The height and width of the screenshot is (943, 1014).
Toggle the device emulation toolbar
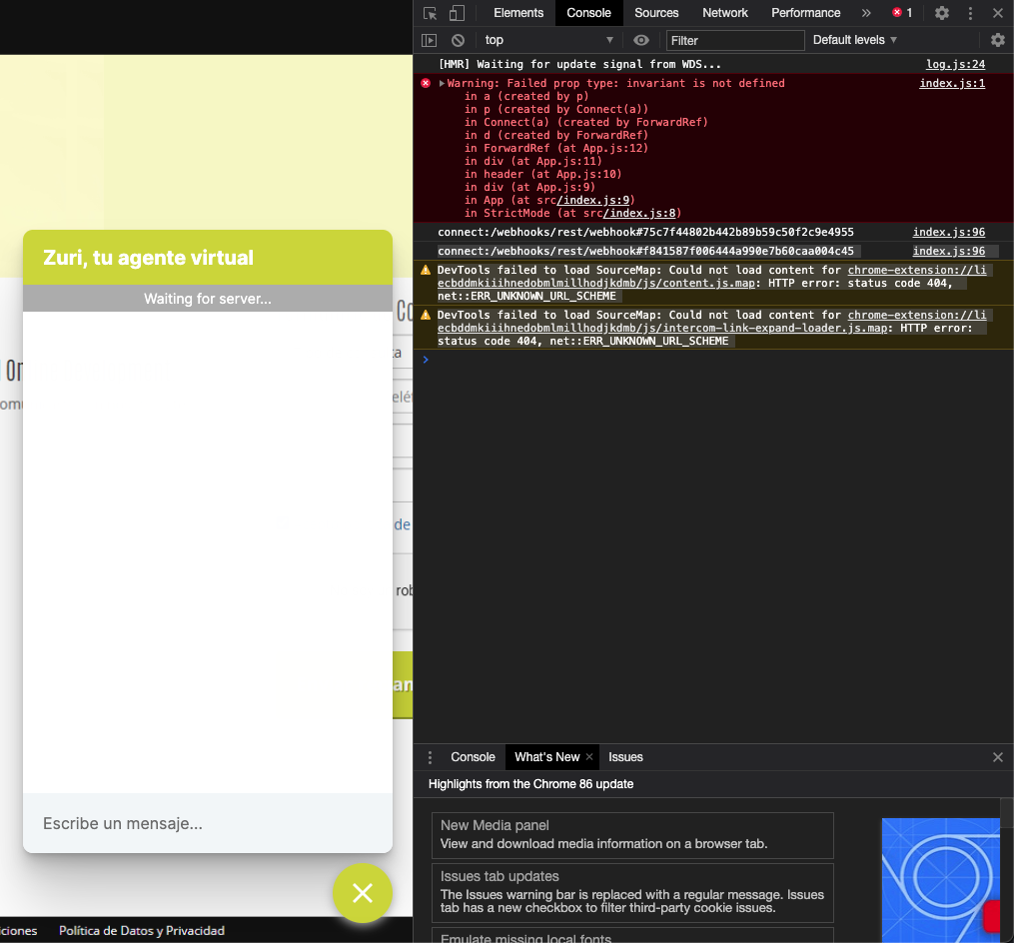[455, 13]
